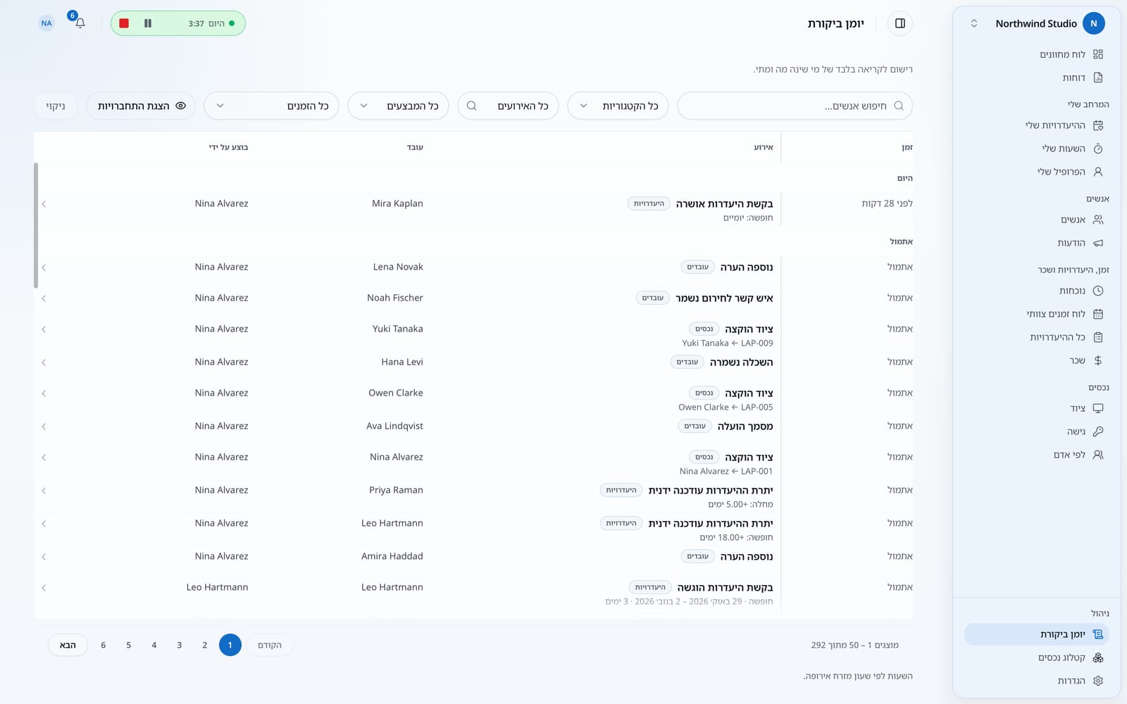Open כל הזמנים time range dropdown

pyautogui.click(x=271, y=106)
